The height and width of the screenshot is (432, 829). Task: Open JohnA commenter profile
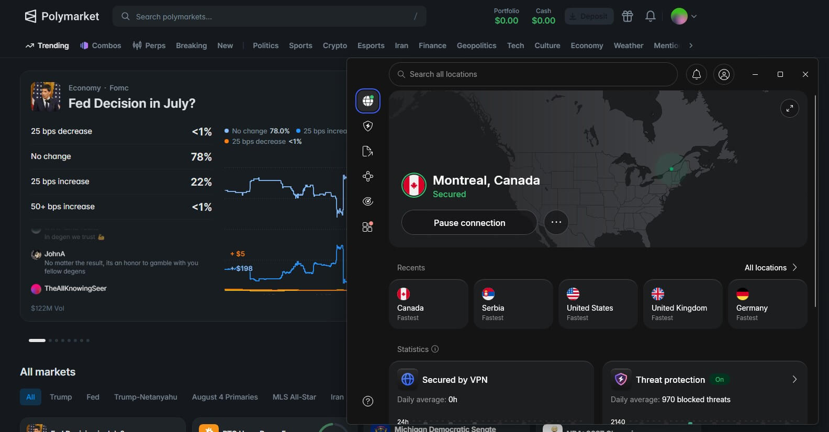(x=54, y=254)
